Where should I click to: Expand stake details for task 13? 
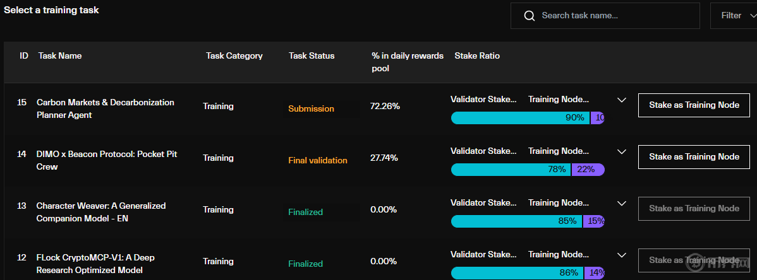(621, 203)
